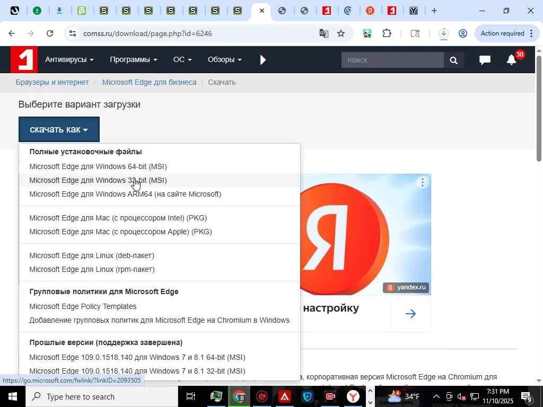The height and width of the screenshot is (407, 543).
Task: Open a new browser tab
Action: click(434, 11)
